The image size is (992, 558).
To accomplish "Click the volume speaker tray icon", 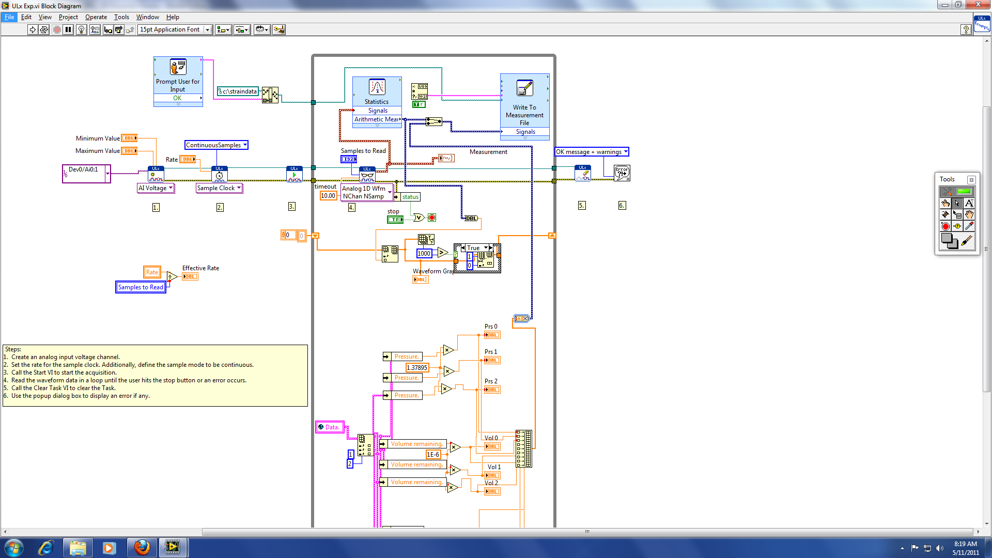I will coord(939,548).
